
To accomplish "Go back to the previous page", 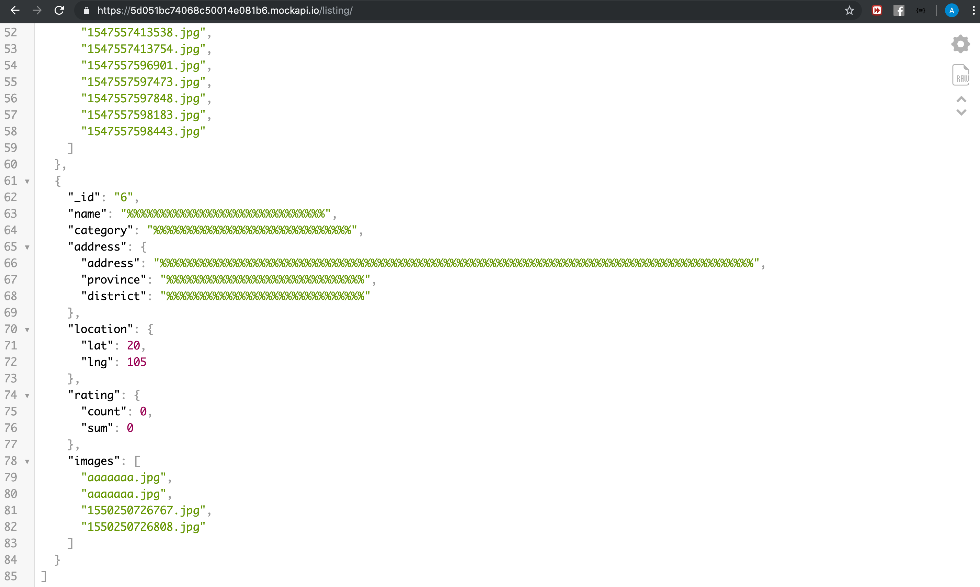I will 15,10.
